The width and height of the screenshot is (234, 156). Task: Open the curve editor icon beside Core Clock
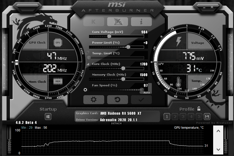[x=88, y=64]
